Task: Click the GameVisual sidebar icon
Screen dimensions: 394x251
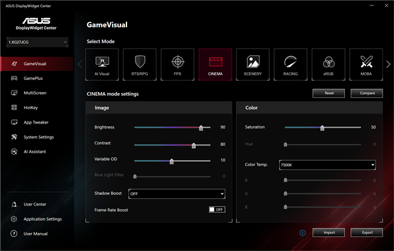Action: pos(15,64)
